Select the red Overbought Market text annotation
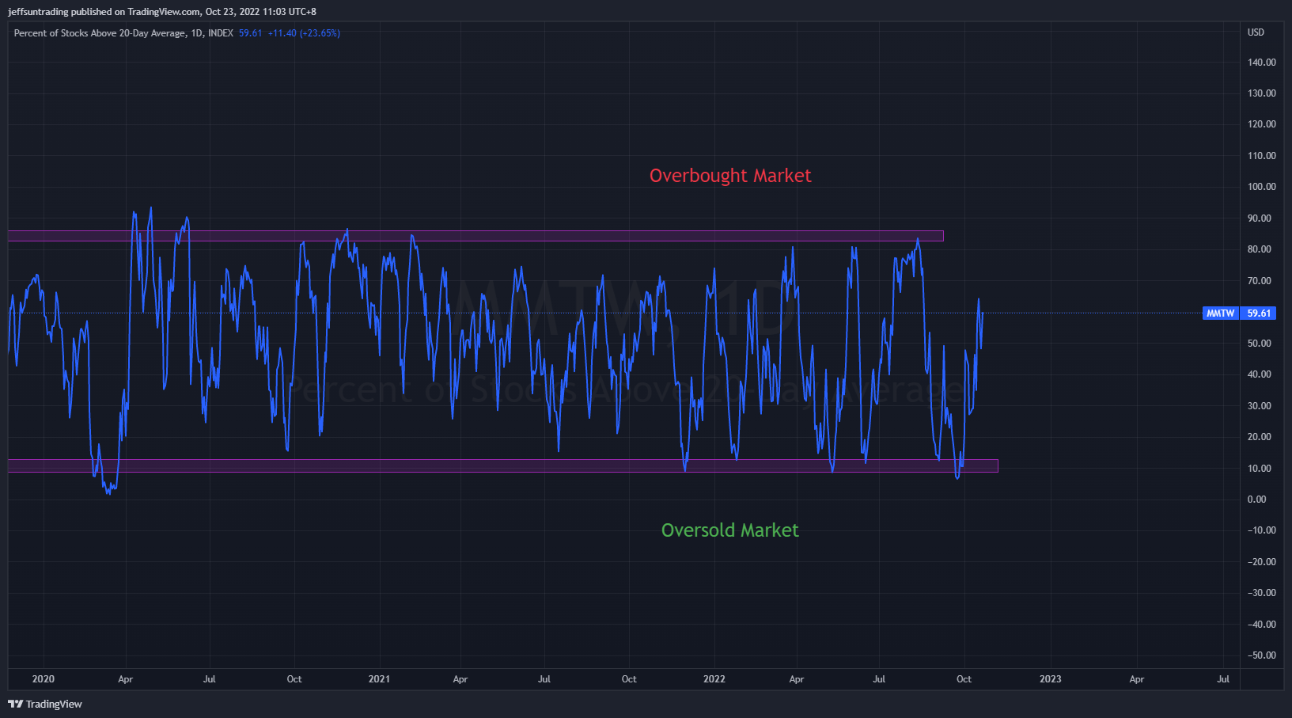The width and height of the screenshot is (1292, 718). [729, 176]
